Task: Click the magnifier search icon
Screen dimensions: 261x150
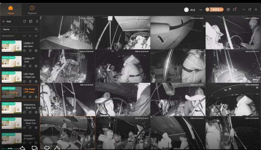Action: (36, 29)
